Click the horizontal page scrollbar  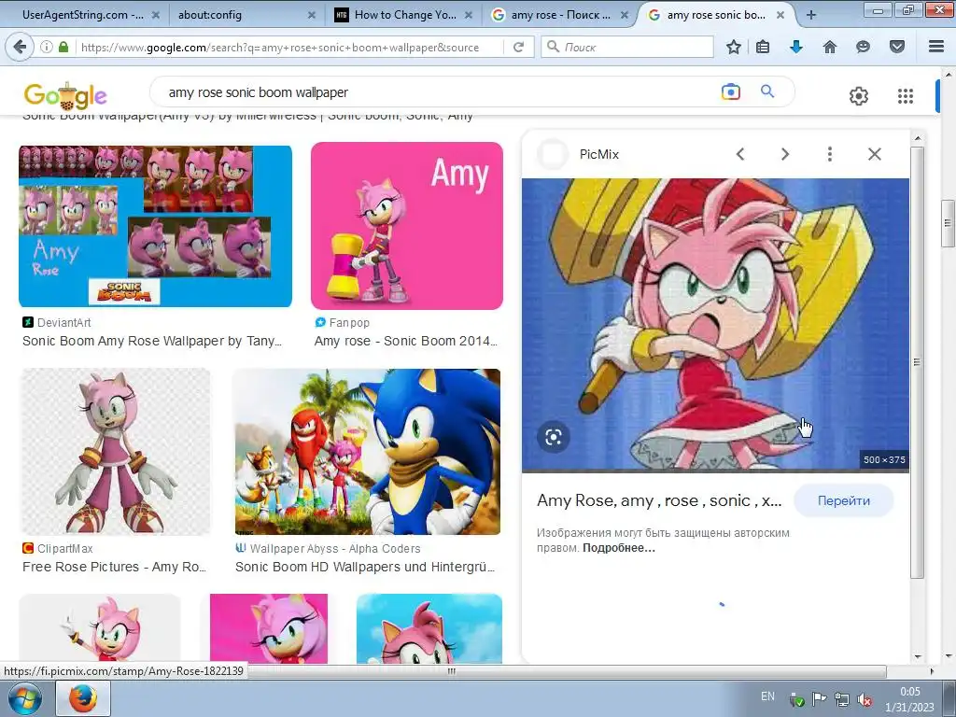[451, 671]
